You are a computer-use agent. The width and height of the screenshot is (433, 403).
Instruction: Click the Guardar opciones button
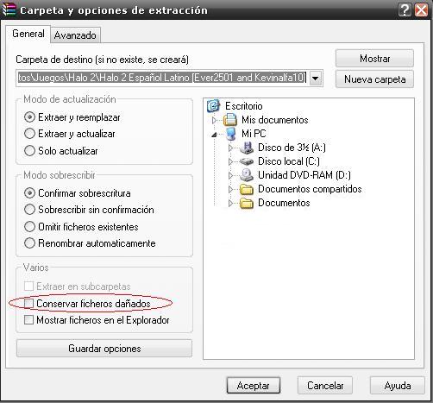(104, 349)
